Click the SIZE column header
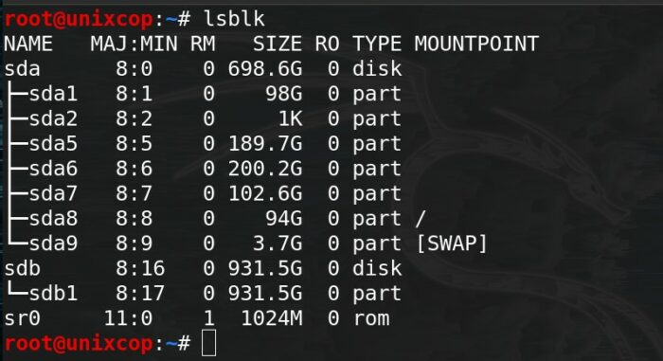Screen dimensions: 663x361 coord(278,44)
